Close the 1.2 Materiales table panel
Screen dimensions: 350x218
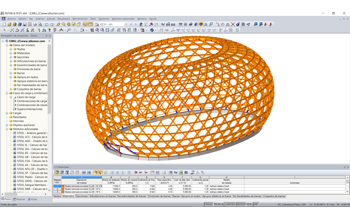click(348, 167)
